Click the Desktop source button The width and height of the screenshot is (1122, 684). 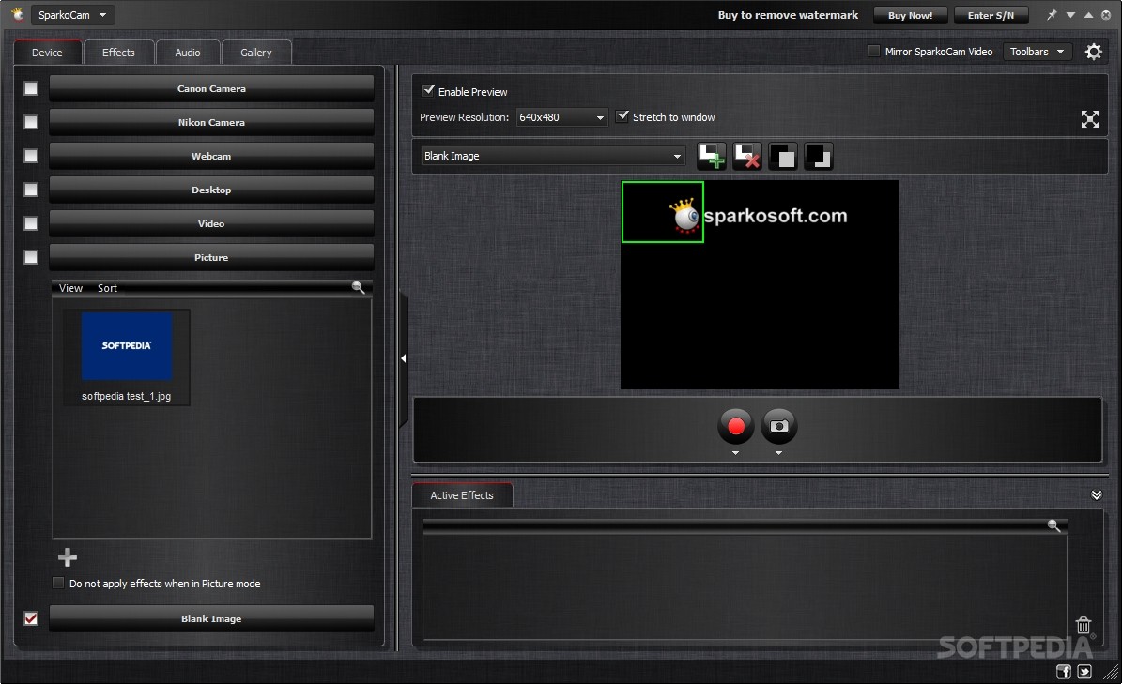click(x=212, y=190)
